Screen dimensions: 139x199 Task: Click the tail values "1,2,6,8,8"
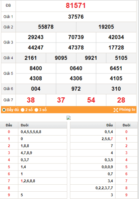tap(28, 181)
